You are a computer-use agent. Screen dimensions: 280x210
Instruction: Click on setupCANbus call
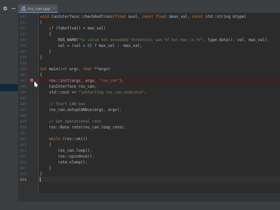pos(79,110)
